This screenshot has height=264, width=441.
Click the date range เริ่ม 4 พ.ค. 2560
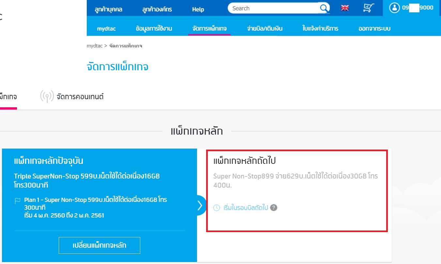(x=64, y=215)
